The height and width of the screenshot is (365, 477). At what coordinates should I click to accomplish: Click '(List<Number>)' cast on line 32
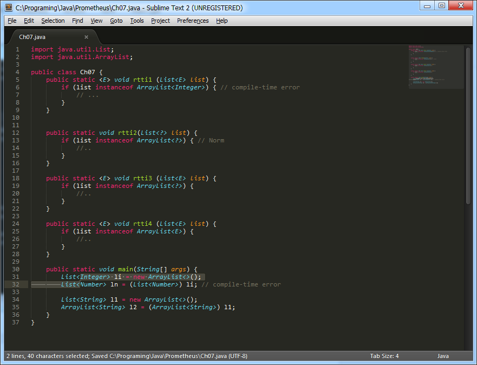[156, 284]
